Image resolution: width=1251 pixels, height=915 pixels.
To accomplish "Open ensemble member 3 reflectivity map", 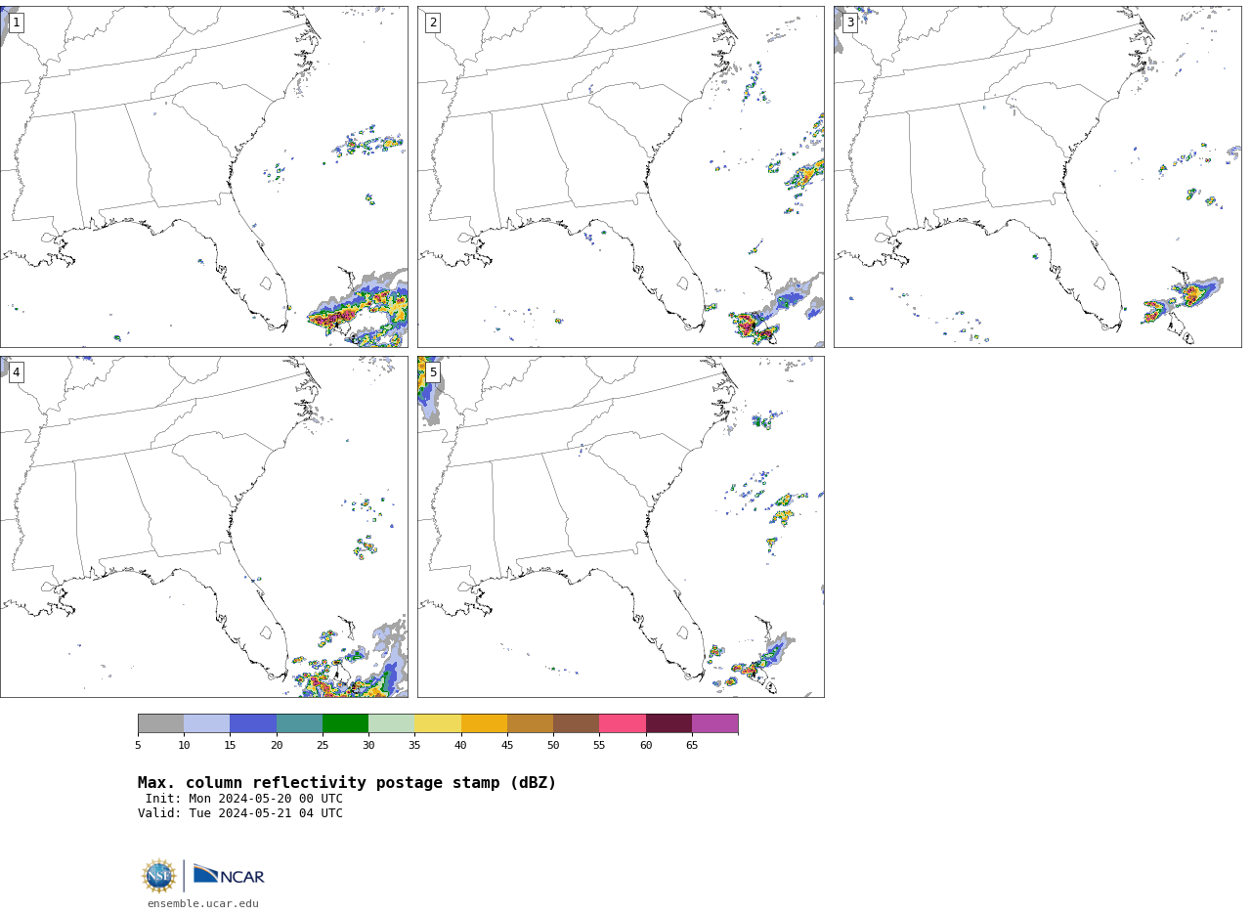I will coord(1038,177).
